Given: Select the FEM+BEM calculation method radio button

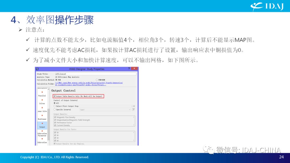Looking at the screenshot, I should click(97, 80).
